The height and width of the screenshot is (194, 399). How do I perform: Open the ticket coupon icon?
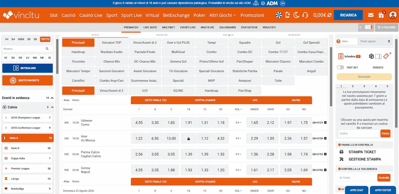tap(386, 56)
